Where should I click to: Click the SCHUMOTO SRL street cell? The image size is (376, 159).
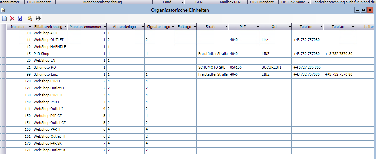pos(212,67)
